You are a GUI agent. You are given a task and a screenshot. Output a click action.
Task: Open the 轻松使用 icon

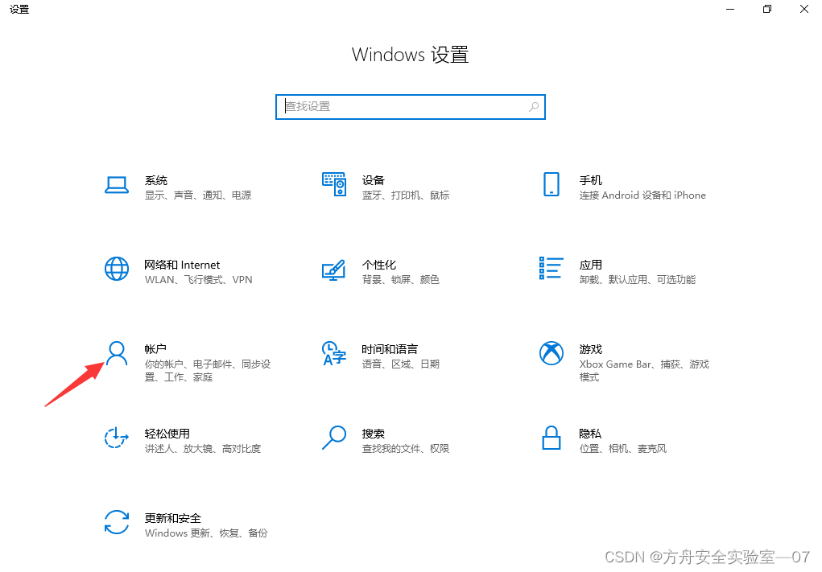click(117, 438)
